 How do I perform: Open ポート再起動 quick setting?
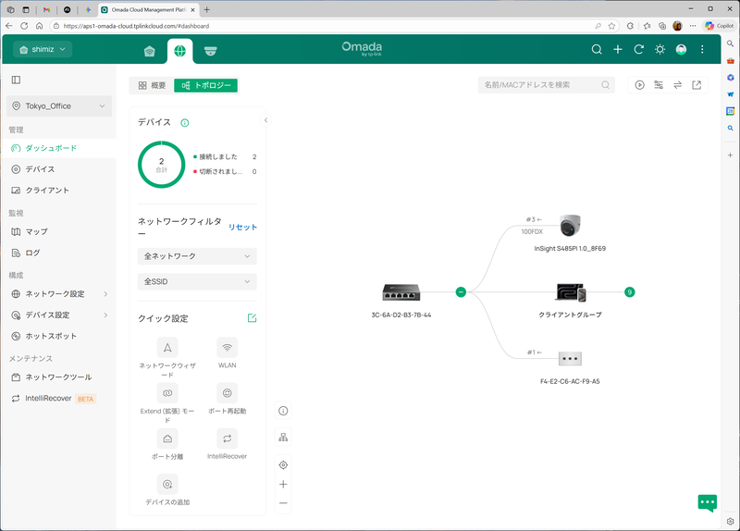(x=227, y=393)
